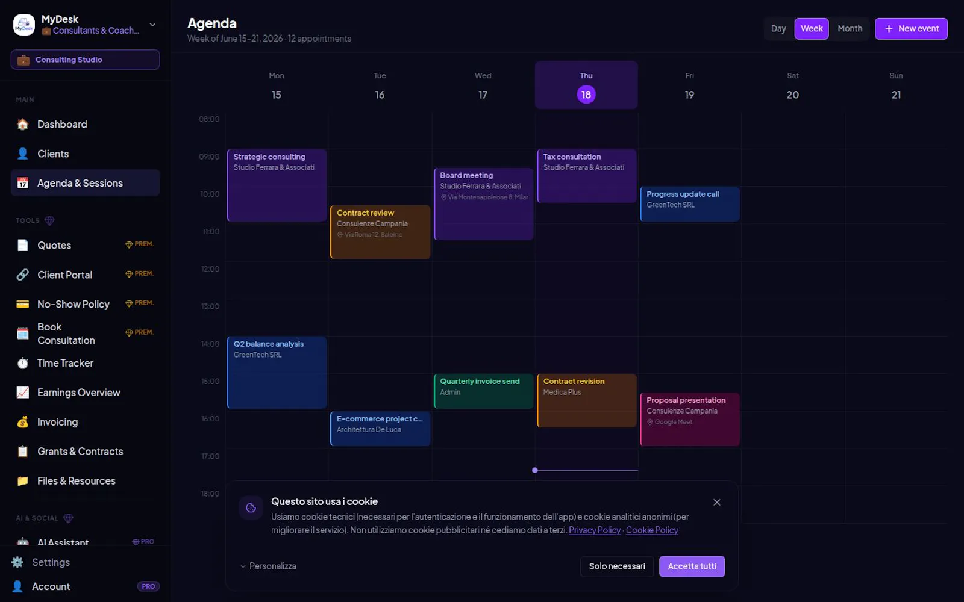Open the Quotes document icon
The image size is (964, 602).
(23, 245)
